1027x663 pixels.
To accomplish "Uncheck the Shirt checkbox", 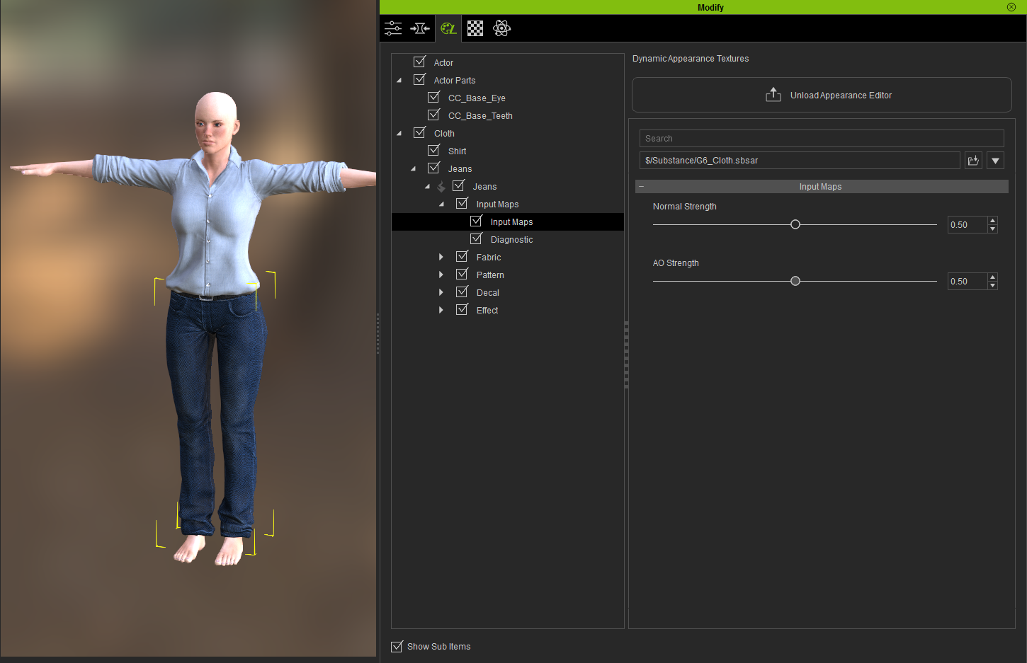I will pos(434,151).
